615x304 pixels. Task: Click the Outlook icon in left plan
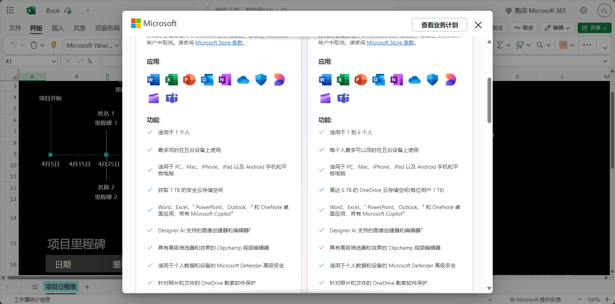207,80
